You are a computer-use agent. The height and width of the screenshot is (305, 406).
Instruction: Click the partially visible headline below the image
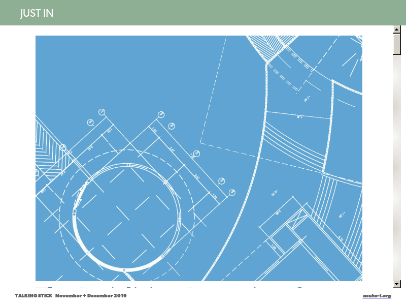[x=198, y=285]
